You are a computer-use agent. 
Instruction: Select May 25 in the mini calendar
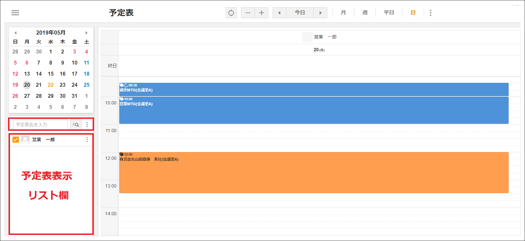[87, 85]
